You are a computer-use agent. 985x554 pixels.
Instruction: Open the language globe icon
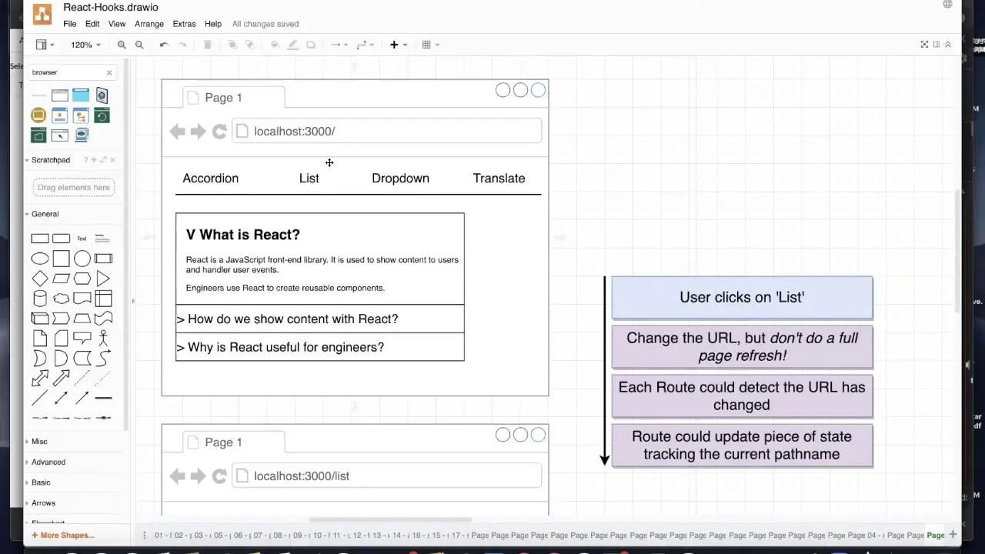947,5
